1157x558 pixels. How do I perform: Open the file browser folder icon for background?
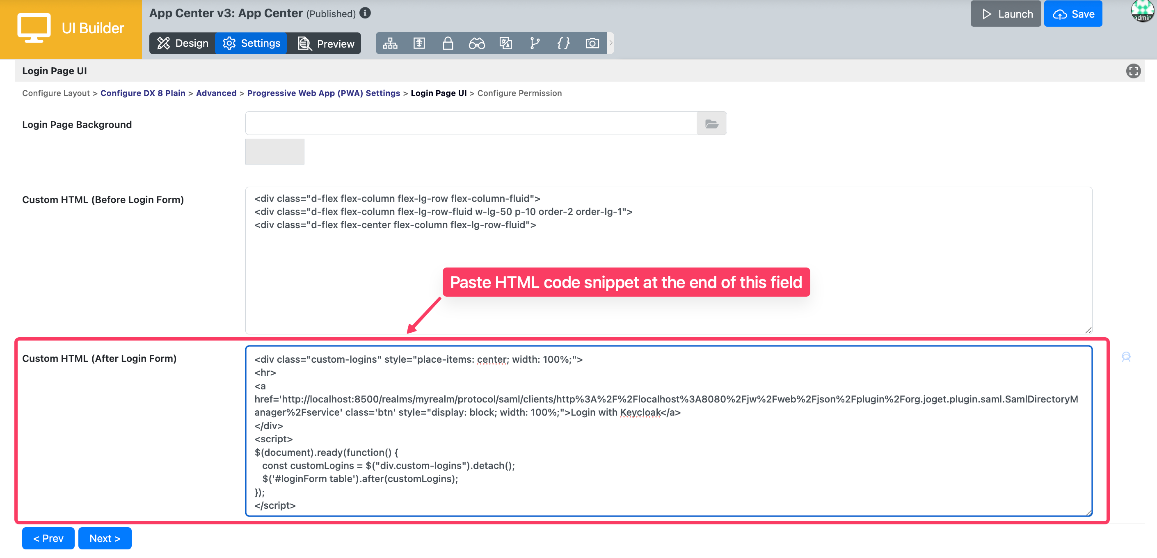click(x=711, y=123)
